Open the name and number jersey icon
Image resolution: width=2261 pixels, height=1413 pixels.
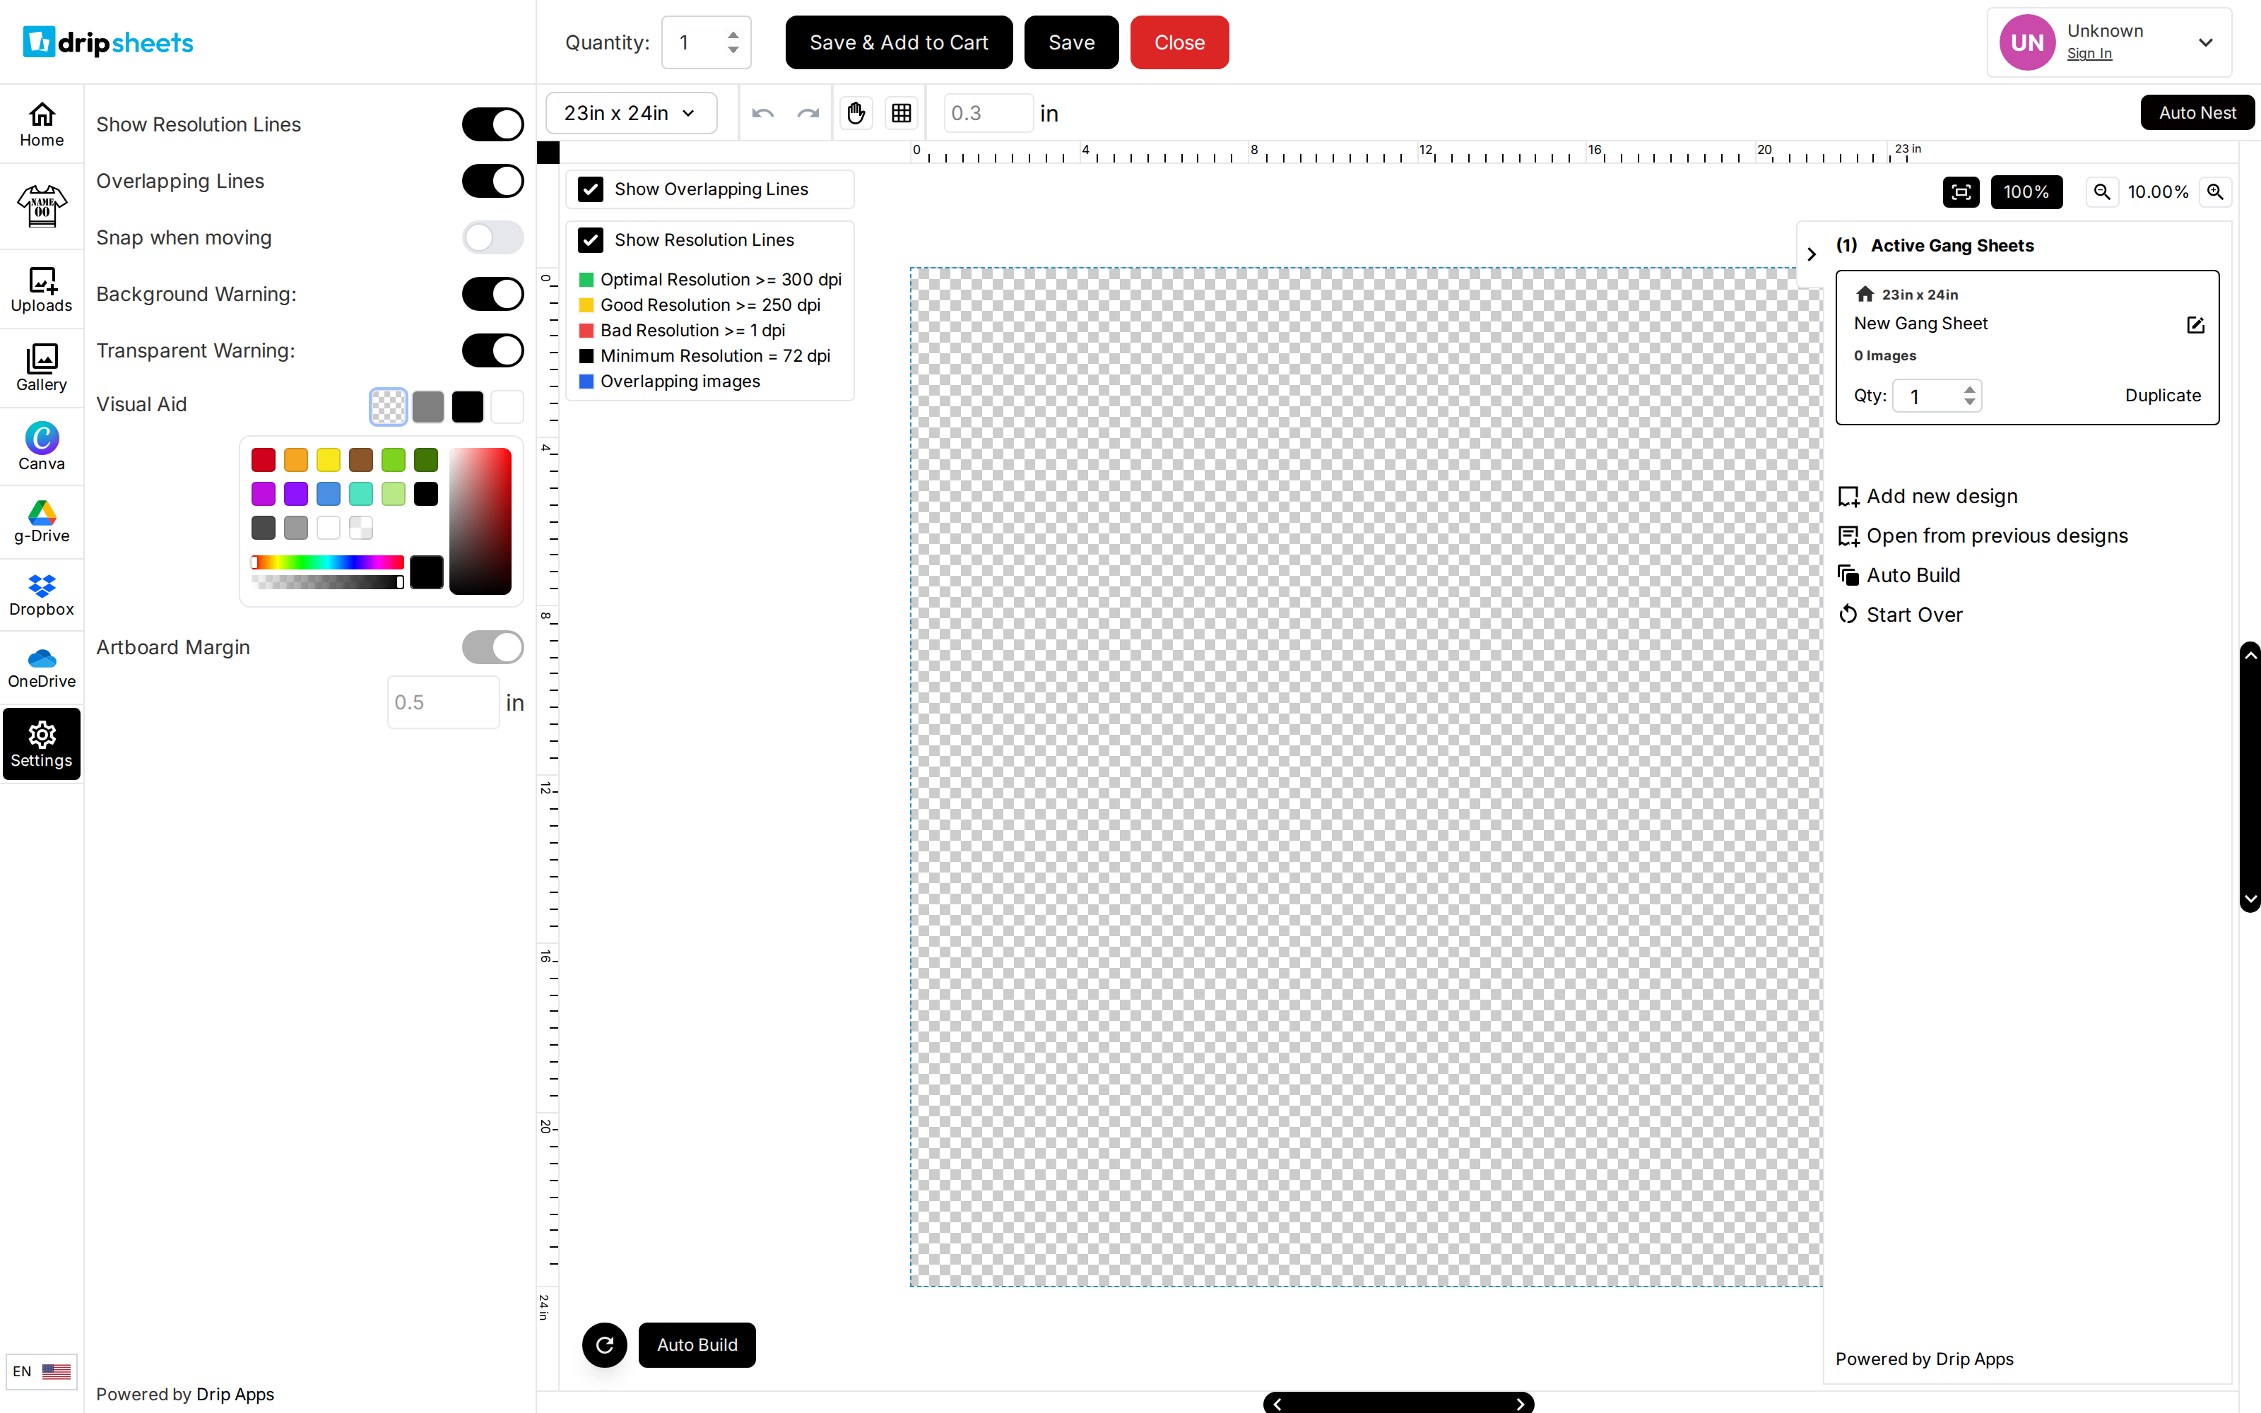(42, 206)
